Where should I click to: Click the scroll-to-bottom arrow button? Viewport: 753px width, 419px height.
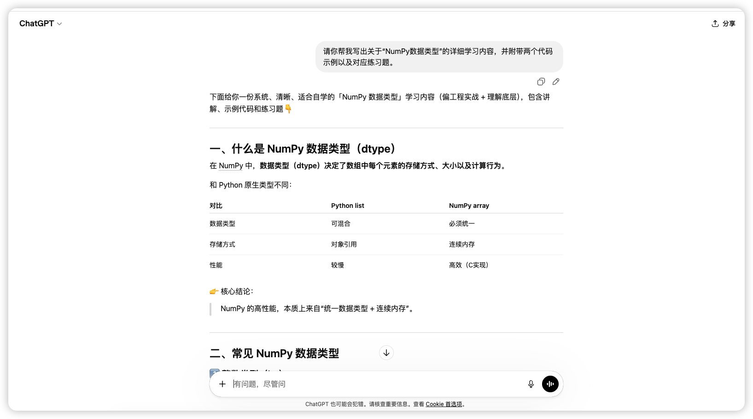tap(386, 353)
